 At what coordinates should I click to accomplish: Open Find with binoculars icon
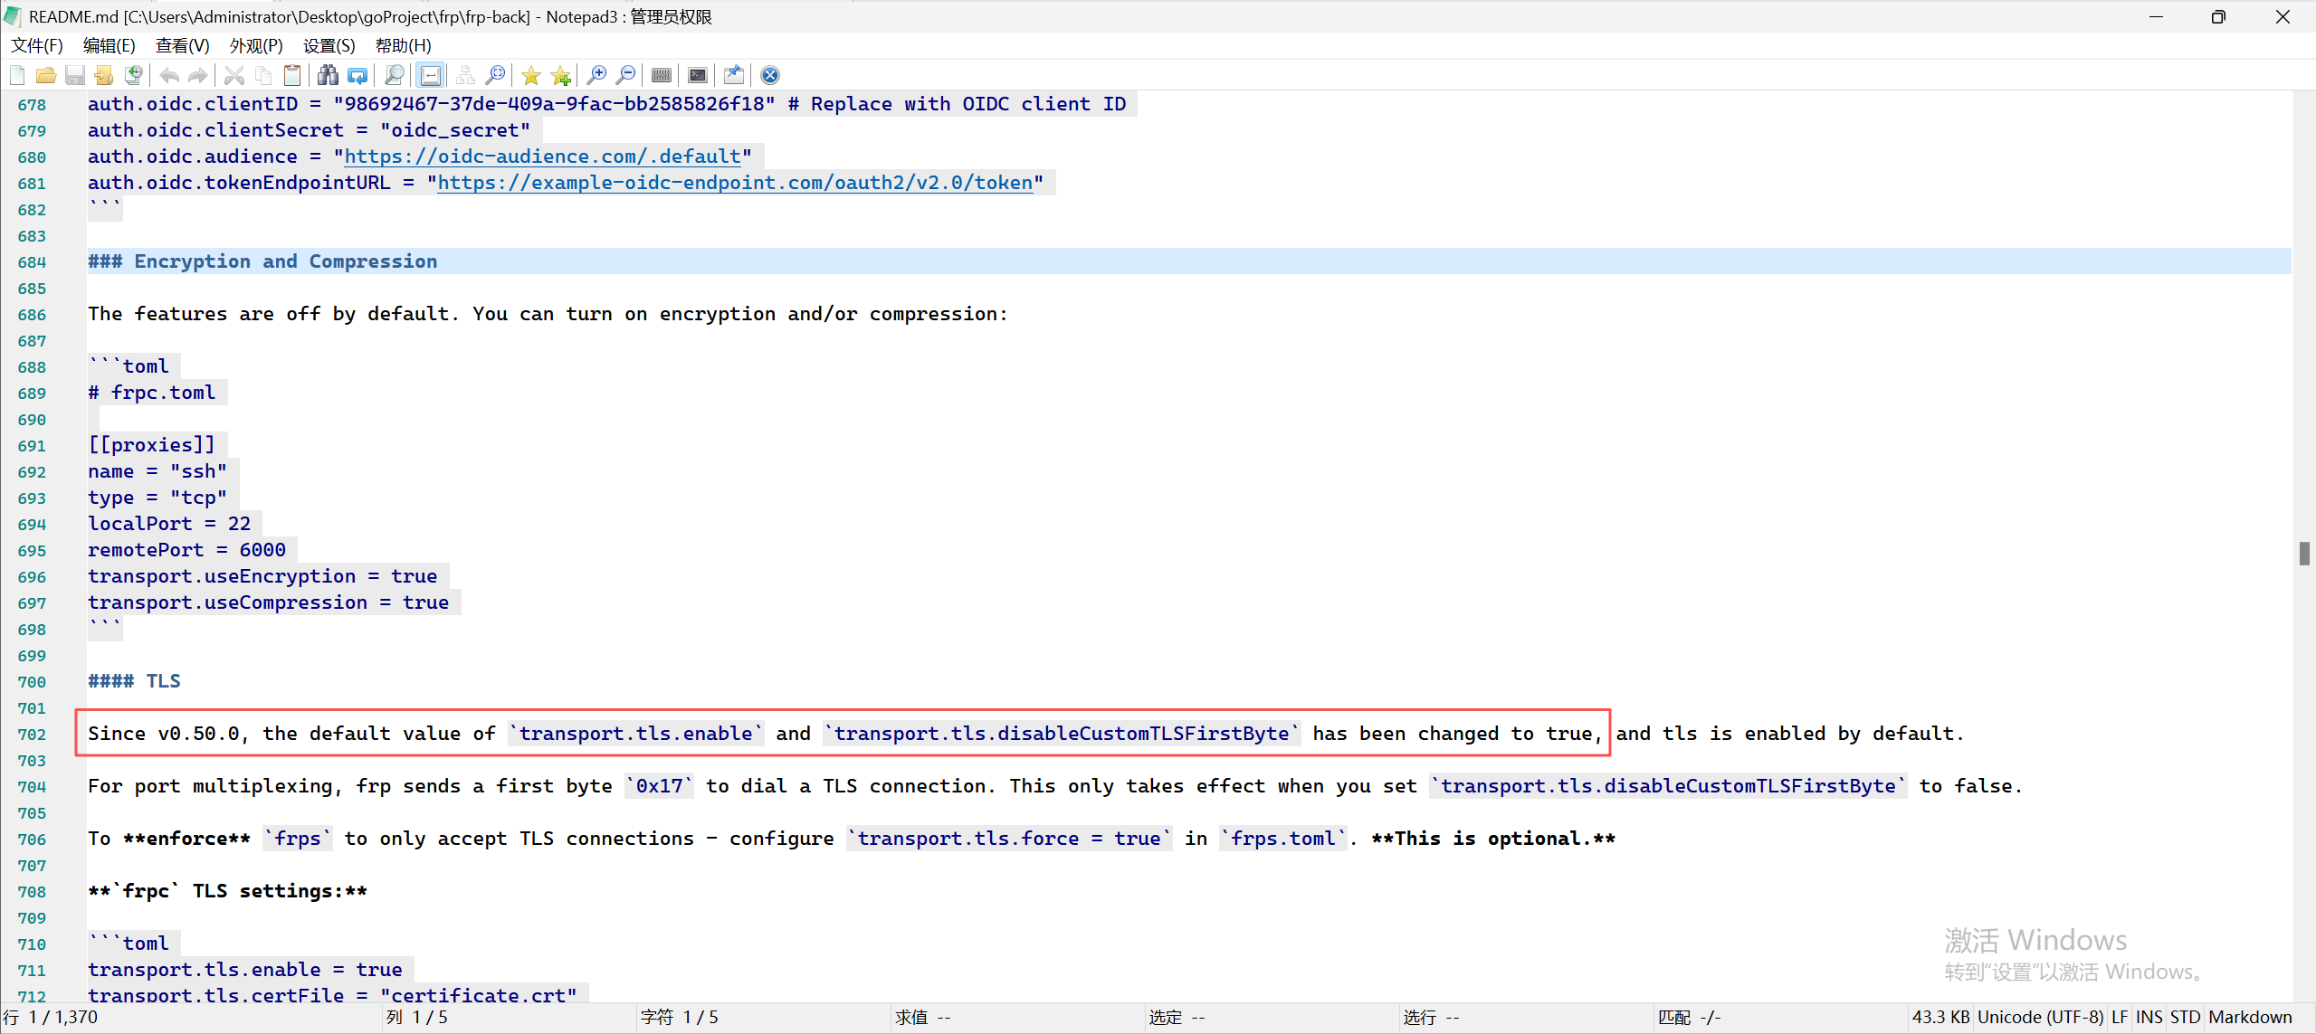[328, 75]
